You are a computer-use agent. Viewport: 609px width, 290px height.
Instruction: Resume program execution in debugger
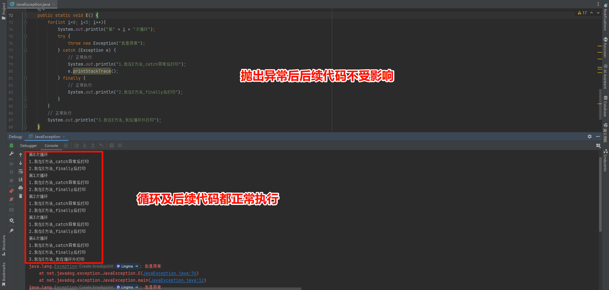11,164
